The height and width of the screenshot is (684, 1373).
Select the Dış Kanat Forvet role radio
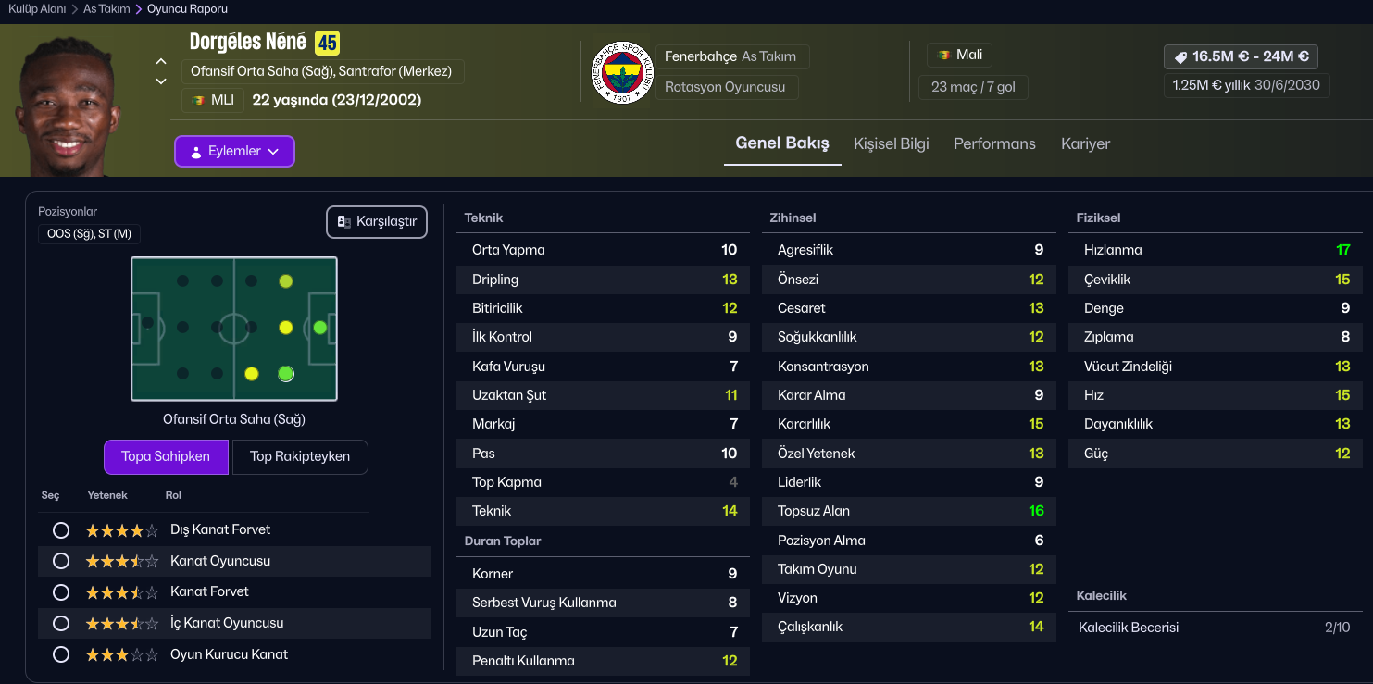[x=61, y=530]
